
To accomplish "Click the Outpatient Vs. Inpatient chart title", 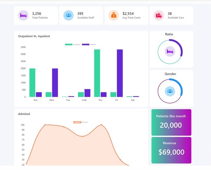I will click(34, 36).
